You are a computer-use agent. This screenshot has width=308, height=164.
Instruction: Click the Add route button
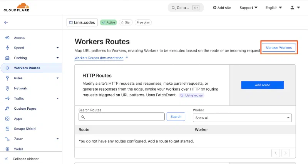[263, 85]
